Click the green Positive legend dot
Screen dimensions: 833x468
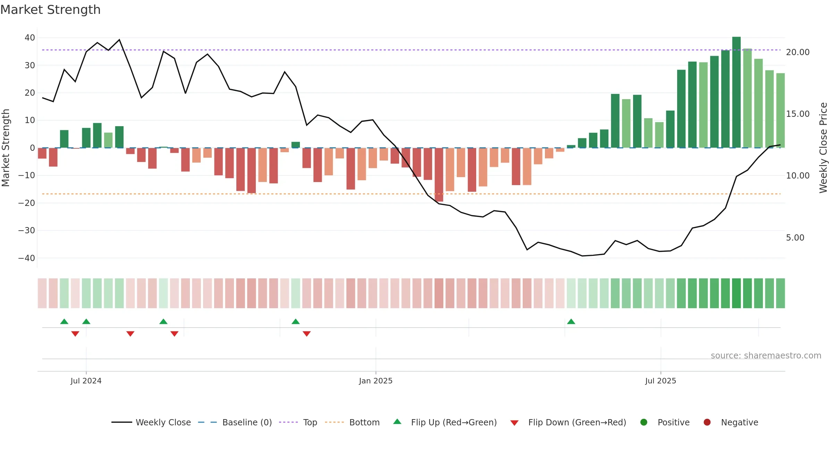[x=644, y=422]
